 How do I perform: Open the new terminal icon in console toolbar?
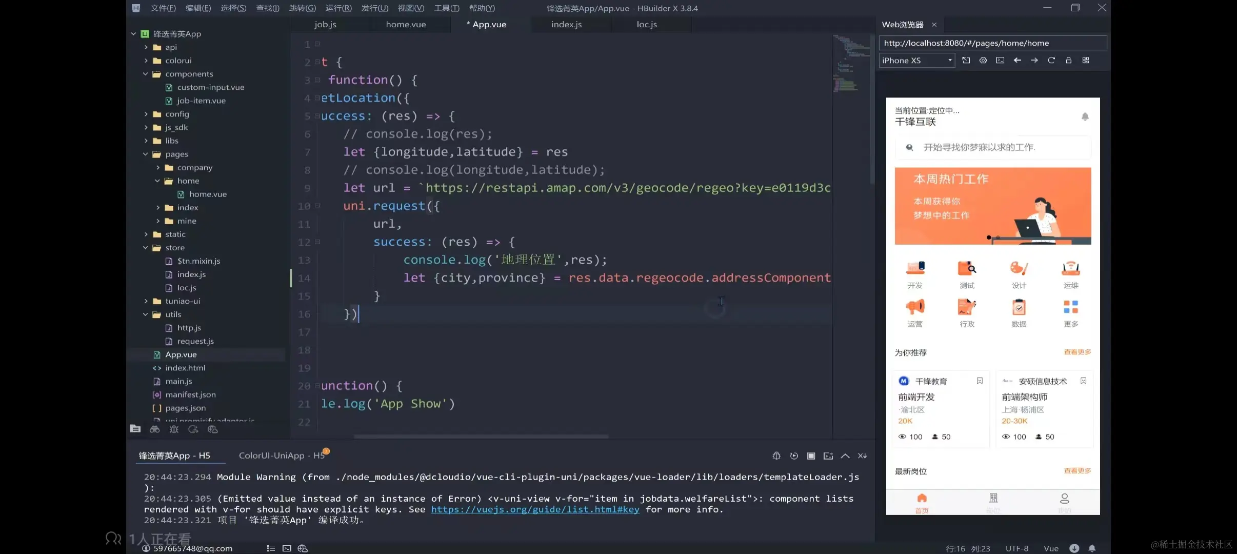(828, 456)
